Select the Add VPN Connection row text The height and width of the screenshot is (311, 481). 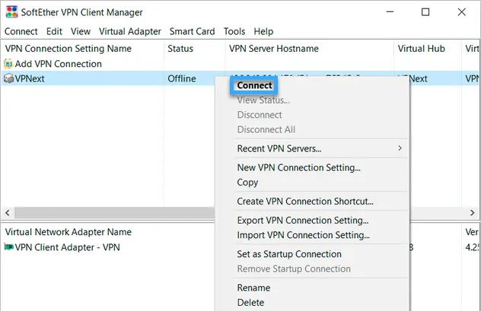[x=59, y=64]
